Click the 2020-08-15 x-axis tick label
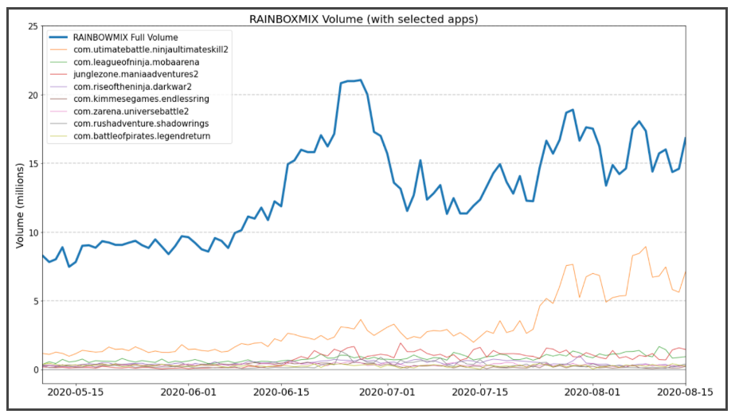The height and width of the screenshot is (414, 735). [x=683, y=393]
